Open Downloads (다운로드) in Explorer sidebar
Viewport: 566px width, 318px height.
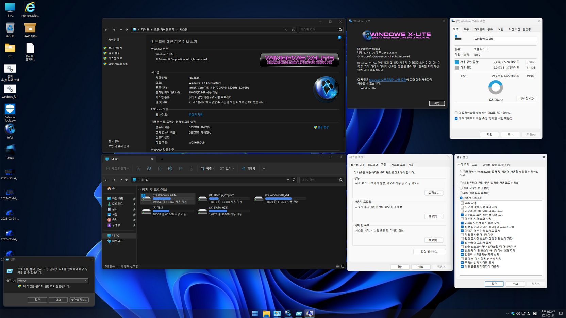pyautogui.click(x=115, y=204)
